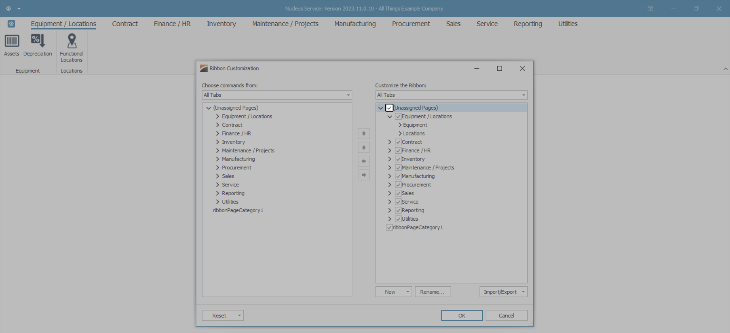
Task: Open the Assets barcode icon
Action: tap(12, 41)
